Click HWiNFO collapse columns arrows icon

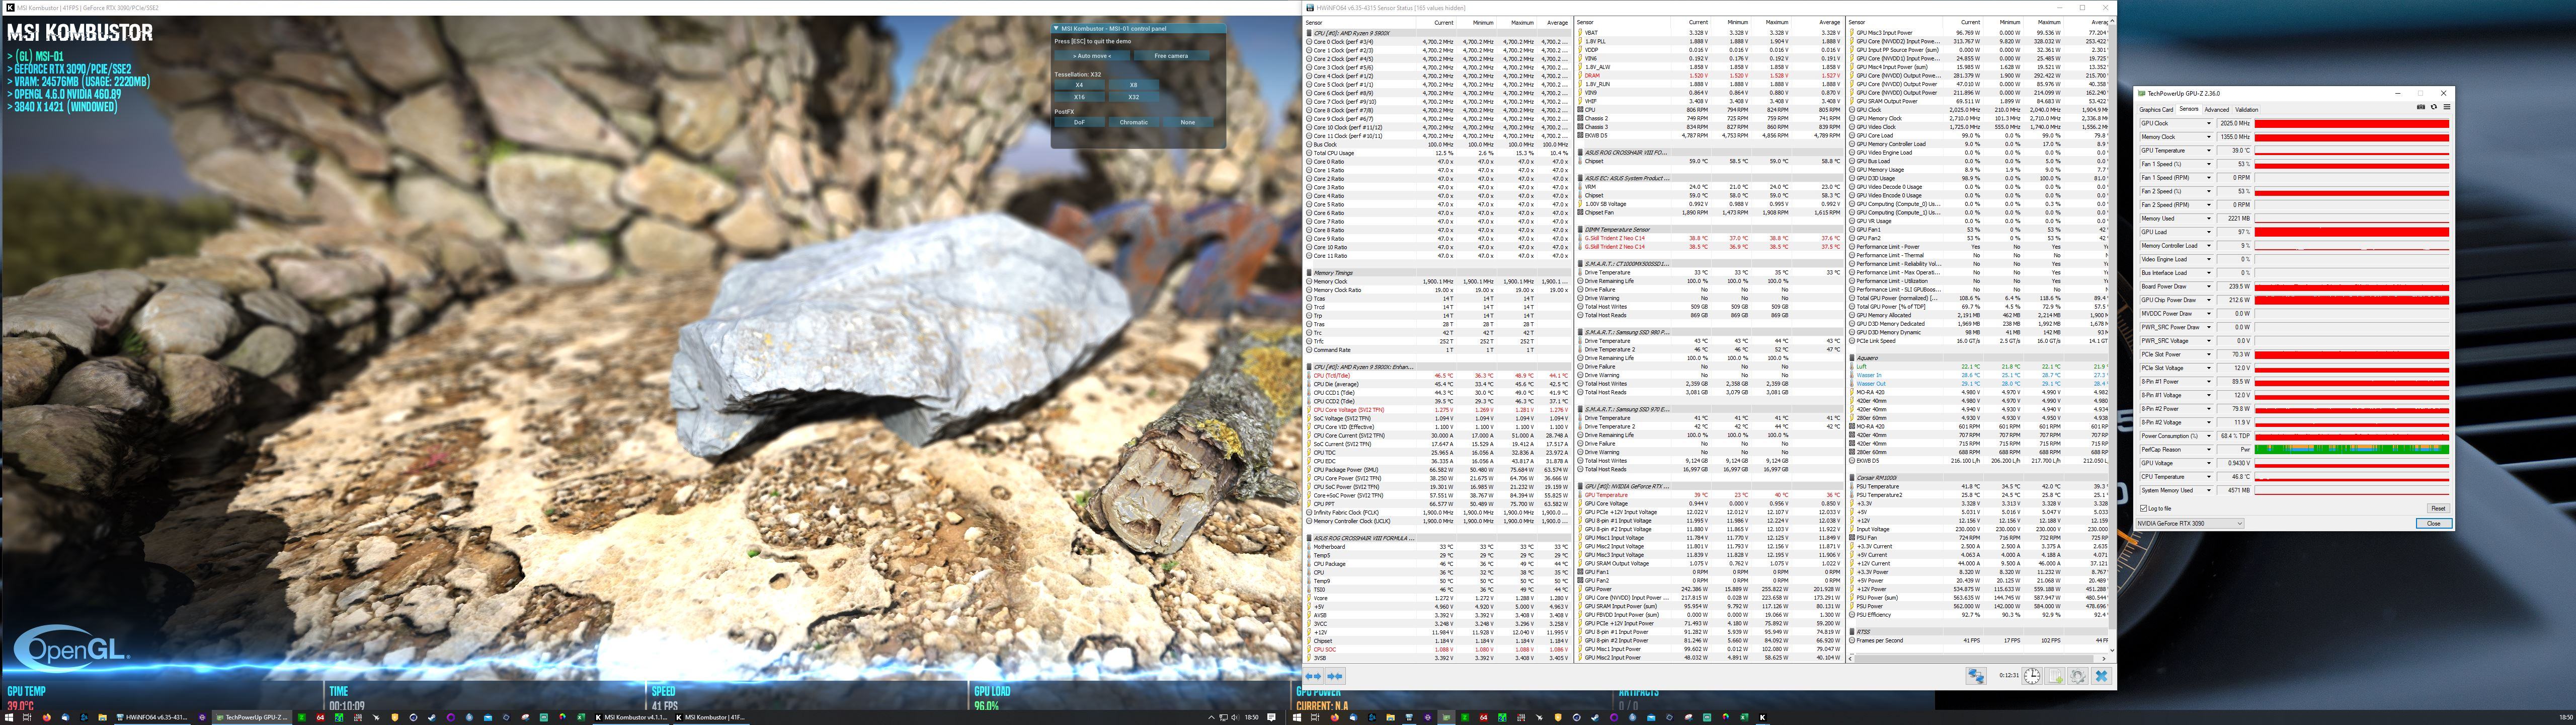coord(1334,676)
